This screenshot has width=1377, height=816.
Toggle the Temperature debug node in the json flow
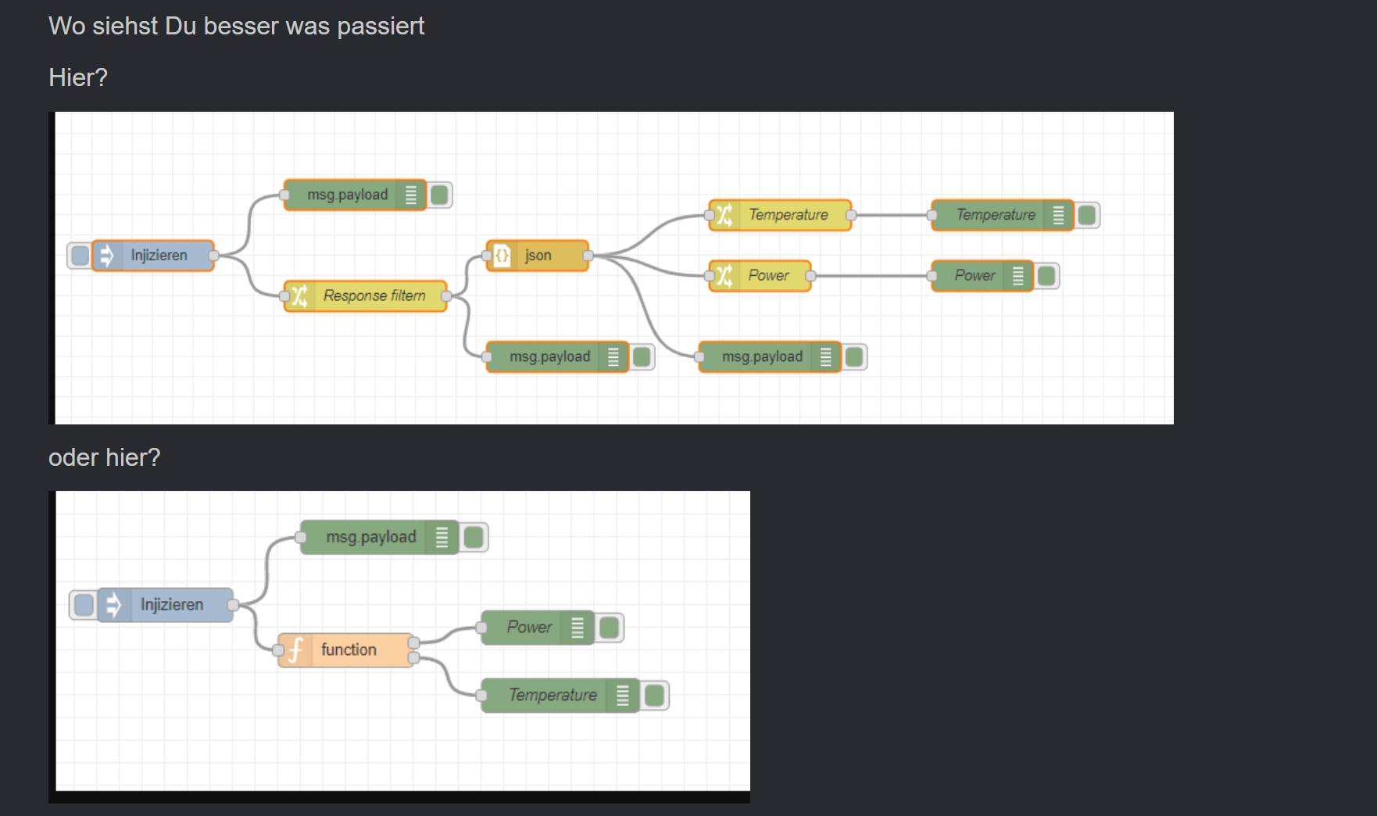pyautogui.click(x=1088, y=215)
